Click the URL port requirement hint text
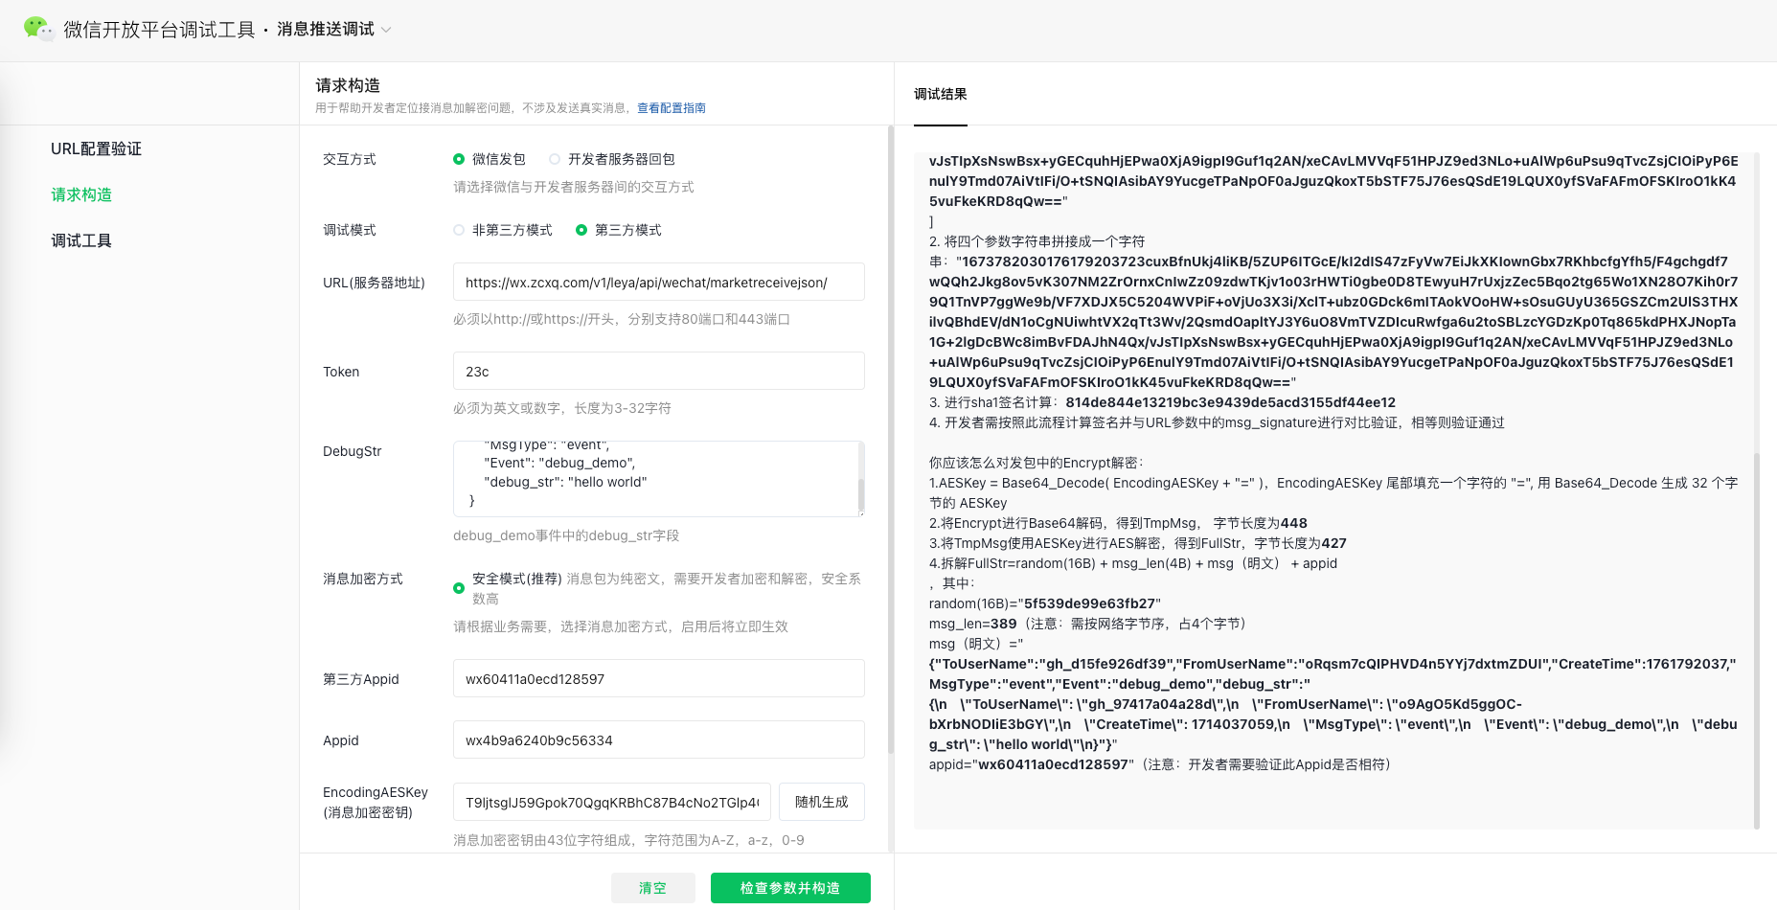This screenshot has width=1777, height=910. click(x=622, y=319)
